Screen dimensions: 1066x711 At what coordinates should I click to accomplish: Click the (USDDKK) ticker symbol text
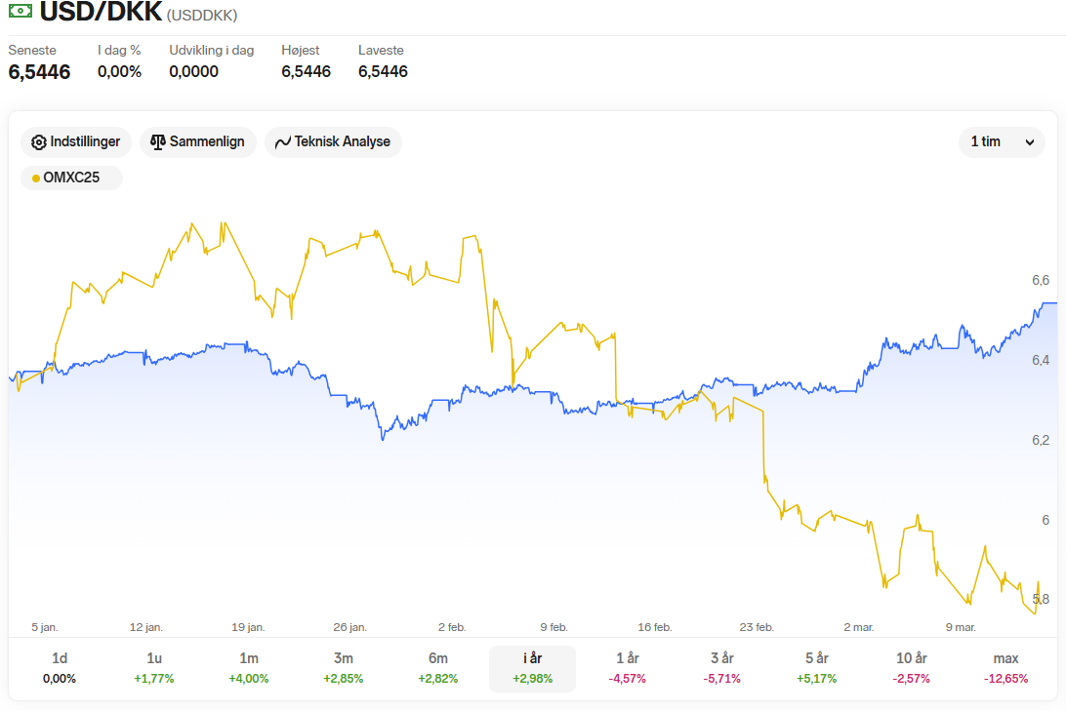point(202,15)
